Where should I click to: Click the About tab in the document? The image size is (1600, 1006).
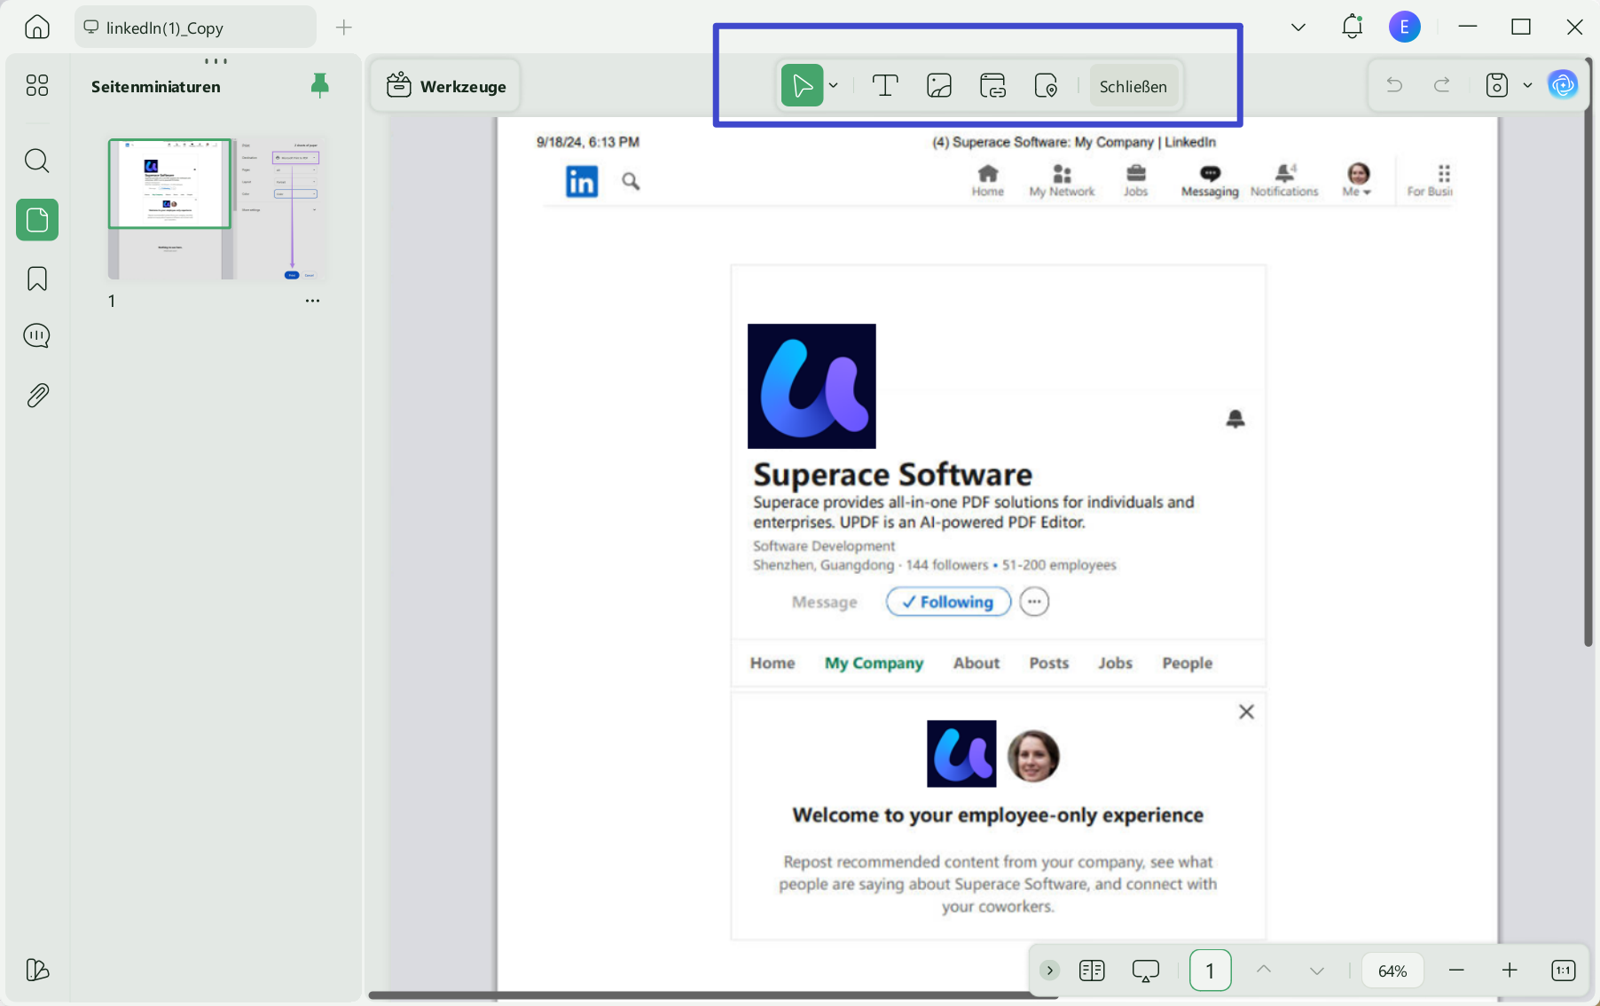976,663
